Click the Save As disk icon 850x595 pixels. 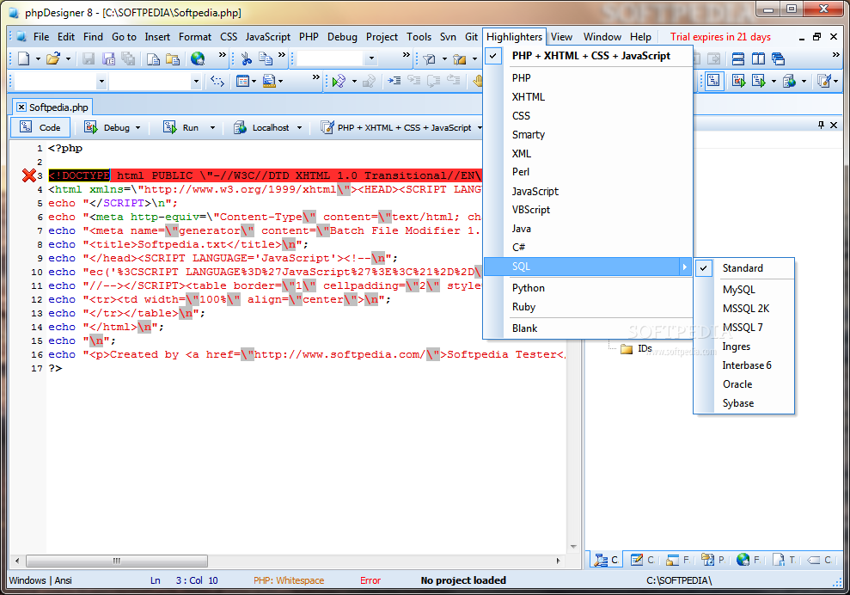tap(109, 58)
